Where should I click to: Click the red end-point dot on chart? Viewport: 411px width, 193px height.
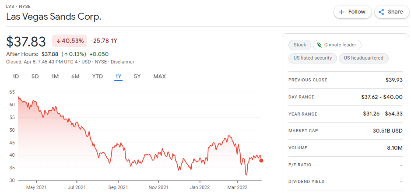(261, 161)
